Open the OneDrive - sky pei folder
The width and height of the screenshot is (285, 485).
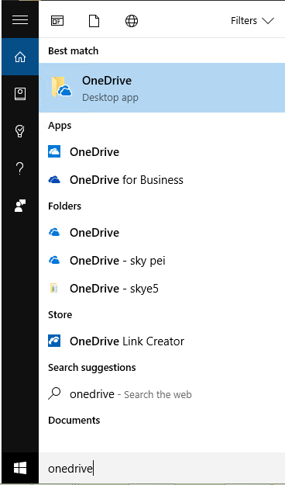click(162, 261)
